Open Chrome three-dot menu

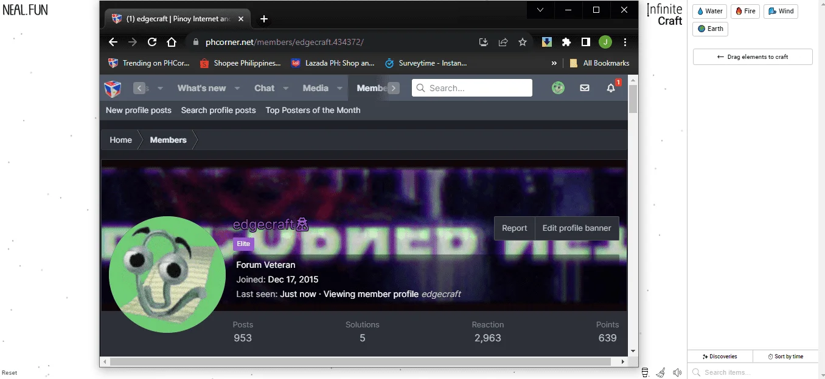point(625,42)
